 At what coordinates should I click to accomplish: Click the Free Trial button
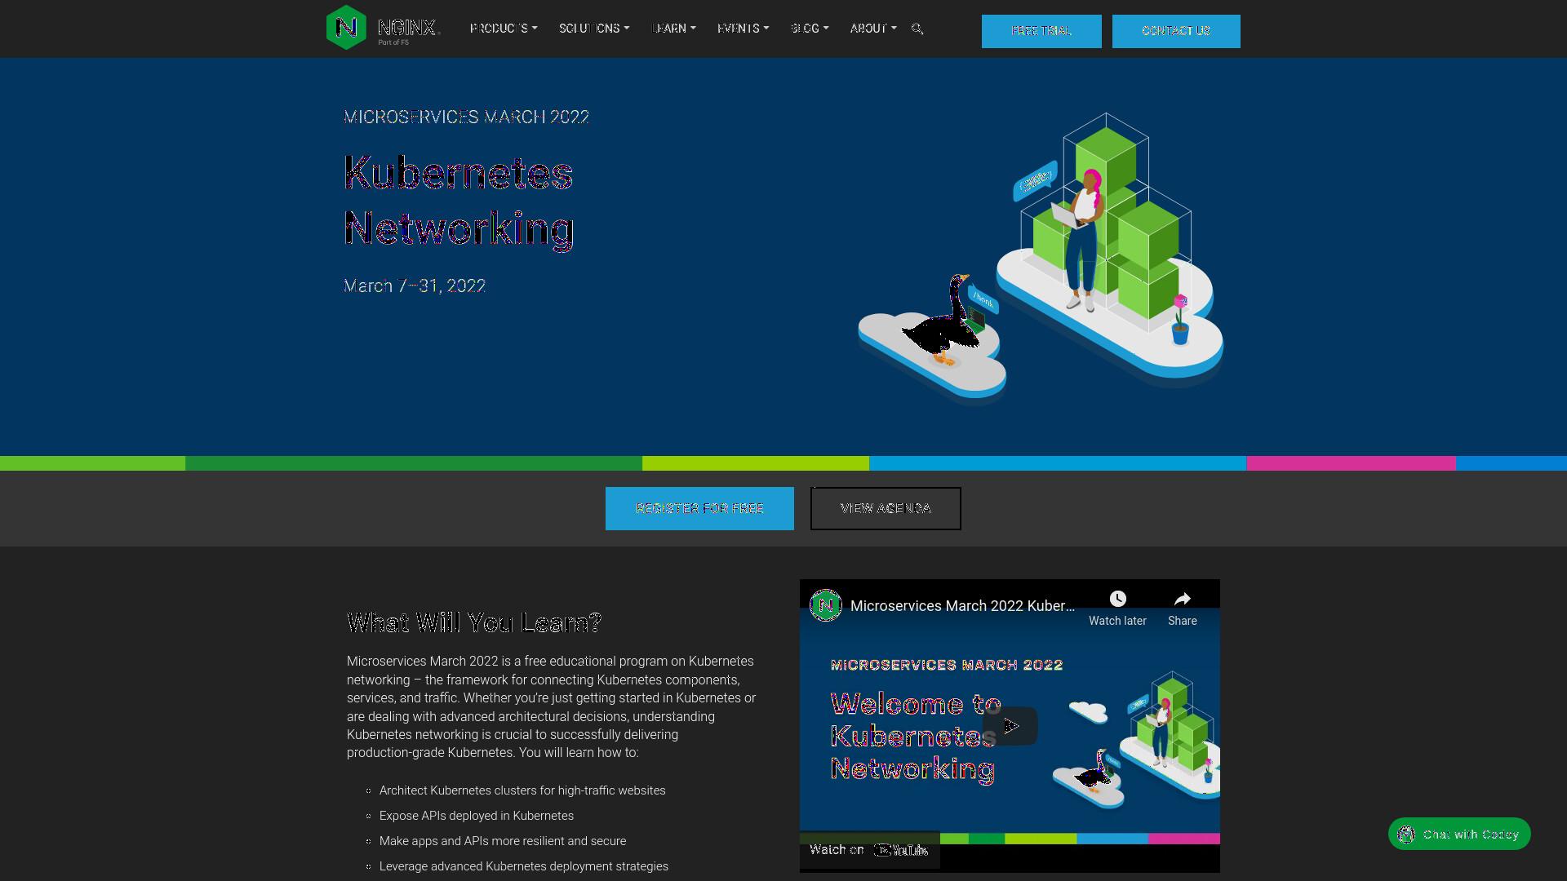[1041, 31]
